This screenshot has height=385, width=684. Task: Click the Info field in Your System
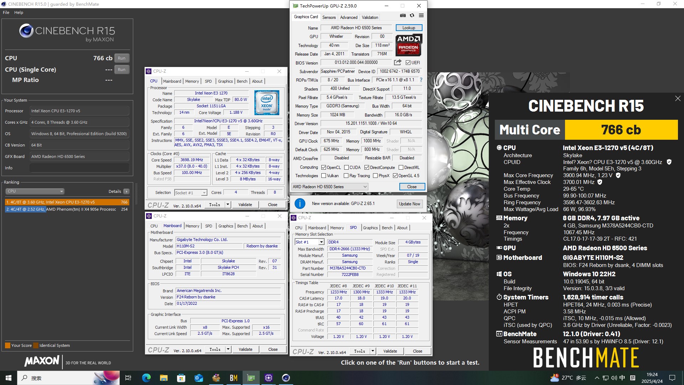[x=79, y=168]
